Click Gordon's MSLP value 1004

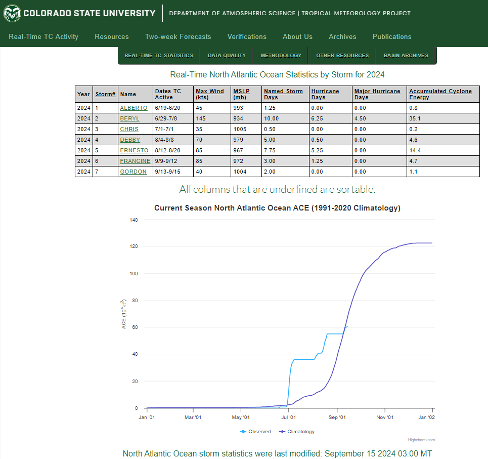240,172
